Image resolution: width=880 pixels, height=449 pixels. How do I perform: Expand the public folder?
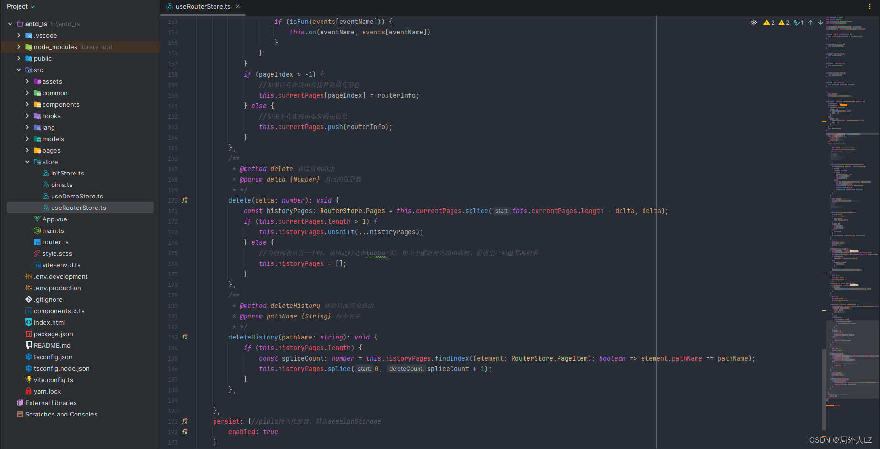[19, 58]
